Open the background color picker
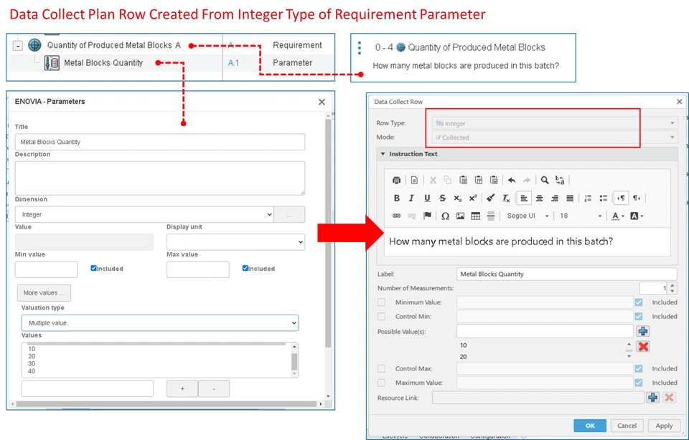The height and width of the screenshot is (440, 689). click(x=637, y=216)
